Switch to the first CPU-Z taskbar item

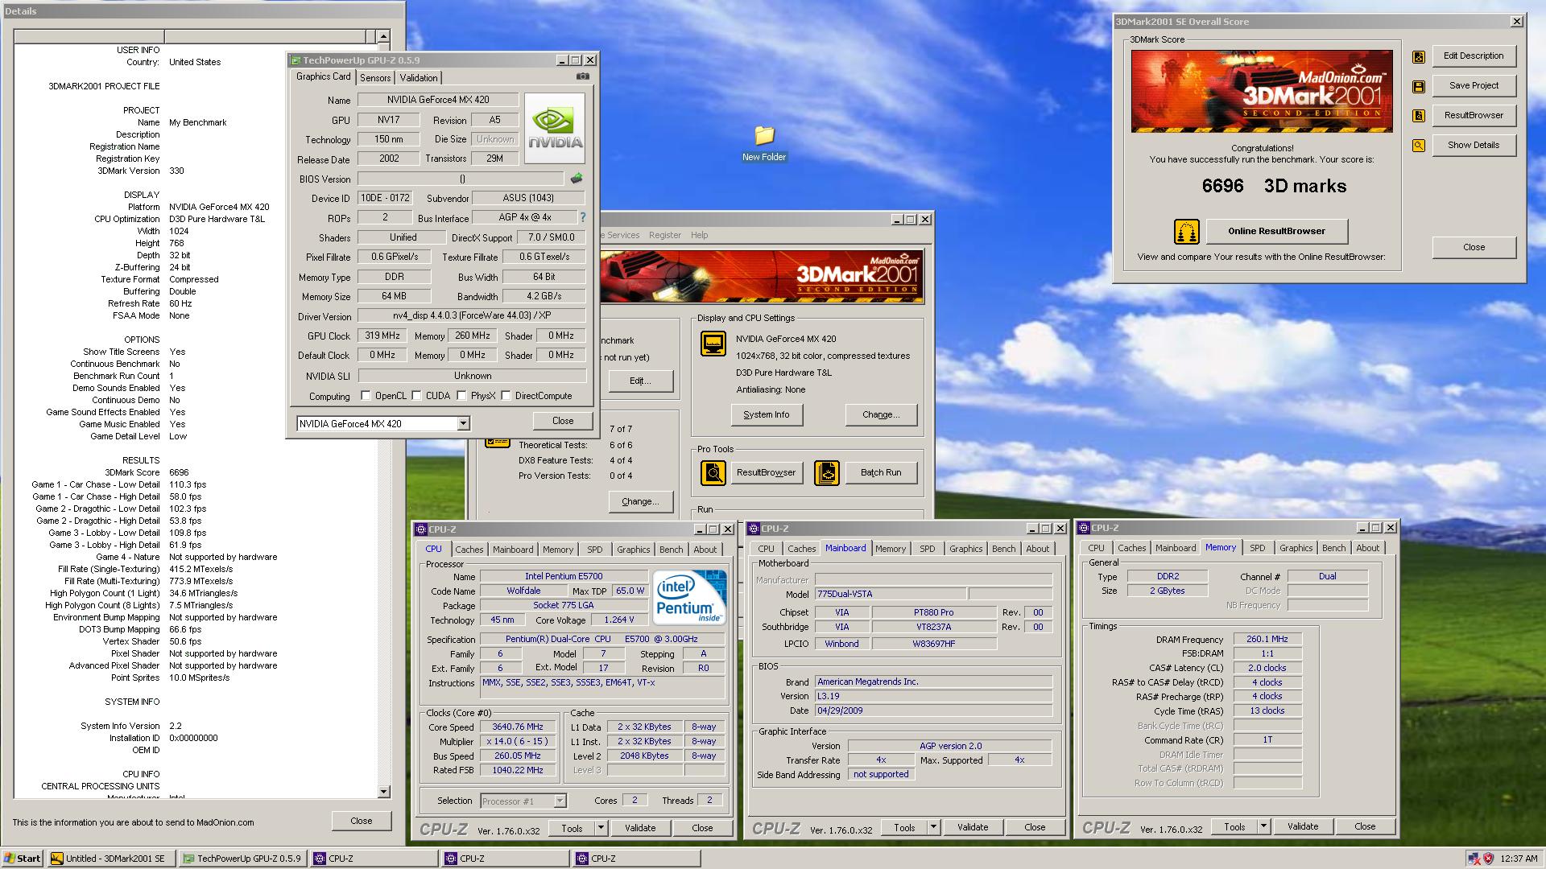(x=374, y=859)
